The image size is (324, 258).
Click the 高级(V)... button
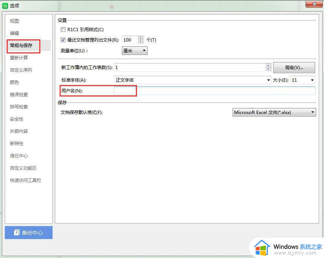point(294,67)
